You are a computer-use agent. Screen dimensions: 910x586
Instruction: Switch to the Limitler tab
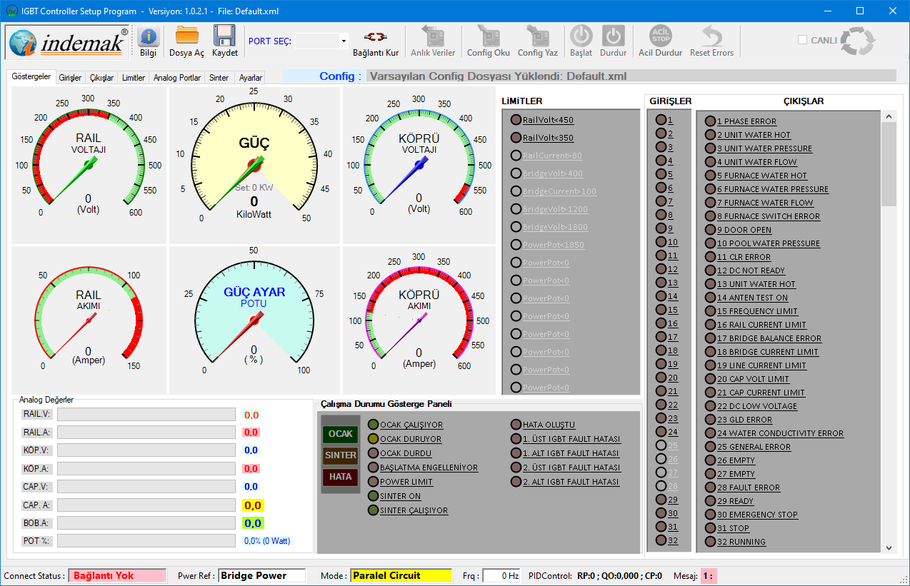pyautogui.click(x=134, y=78)
